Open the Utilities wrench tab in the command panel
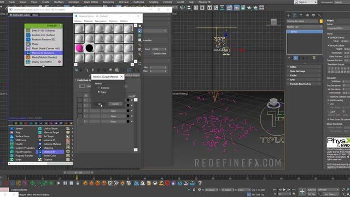This screenshot has width=350, height=197. [x=319, y=15]
